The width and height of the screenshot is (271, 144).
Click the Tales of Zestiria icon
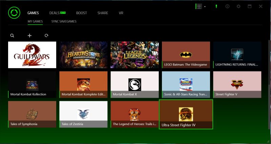click(83, 114)
